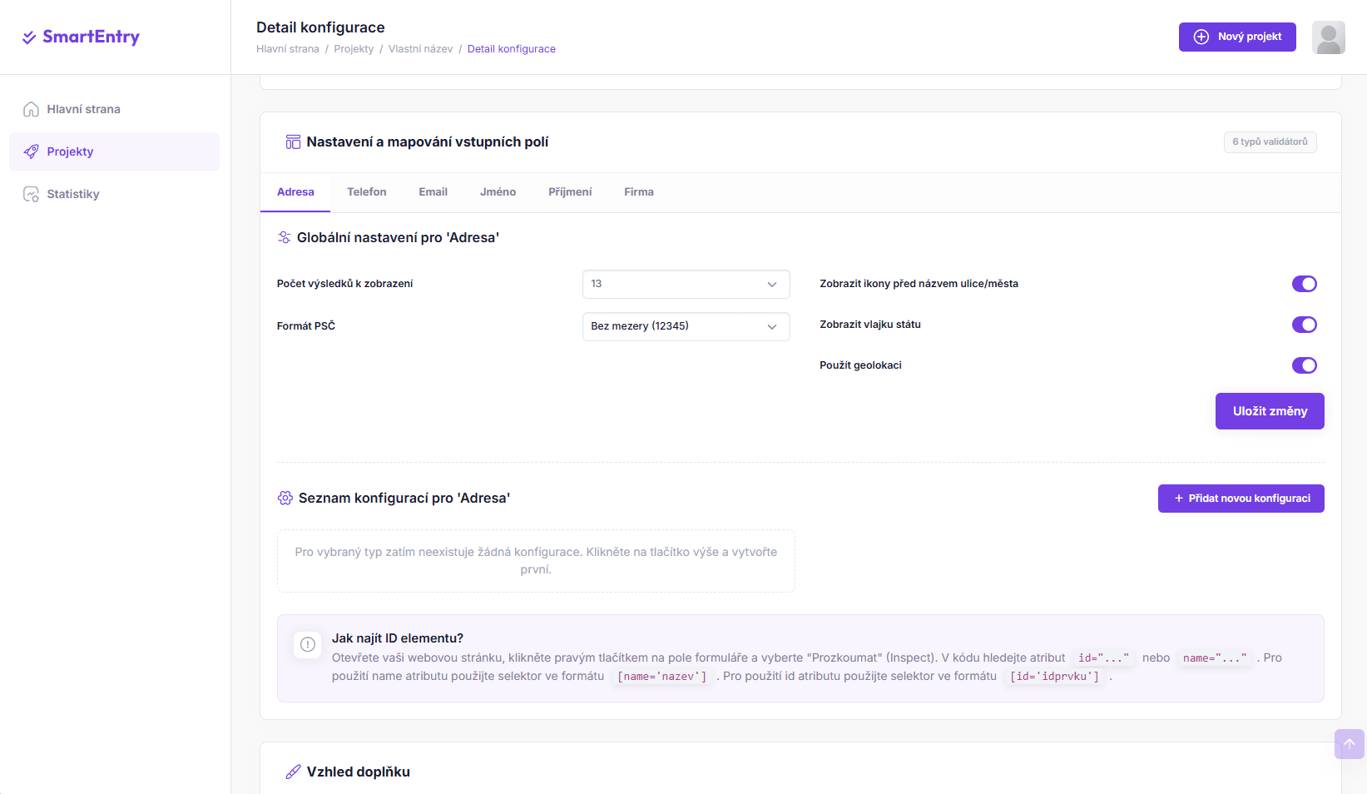Viewport: 1367px width, 794px height.
Task: Switch to the Telefon tab
Action: pos(366,192)
